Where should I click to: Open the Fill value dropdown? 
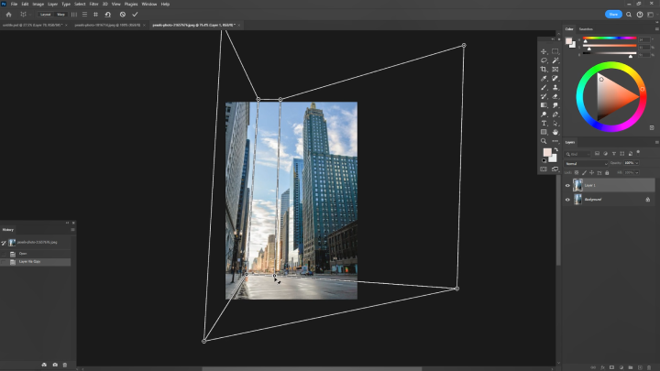point(637,173)
